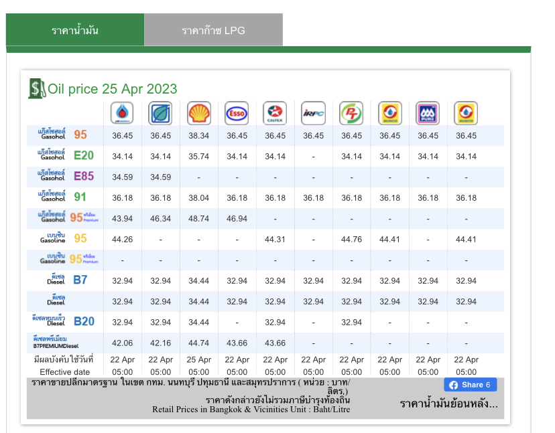Select the Gasohol E85 row label

coord(66,175)
